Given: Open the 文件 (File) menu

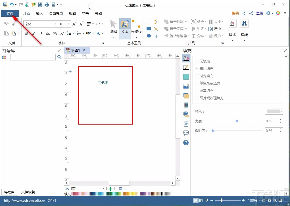Looking at the screenshot, I should (x=10, y=13).
